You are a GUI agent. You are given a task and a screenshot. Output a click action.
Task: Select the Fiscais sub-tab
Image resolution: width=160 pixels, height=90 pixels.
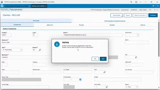(x=81, y=25)
